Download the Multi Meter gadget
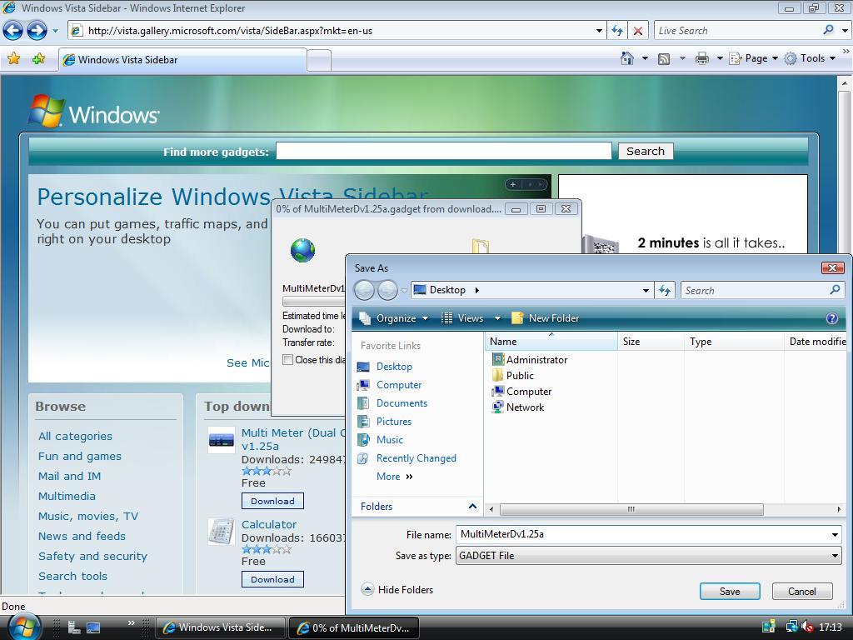The width and height of the screenshot is (853, 640). (272, 501)
